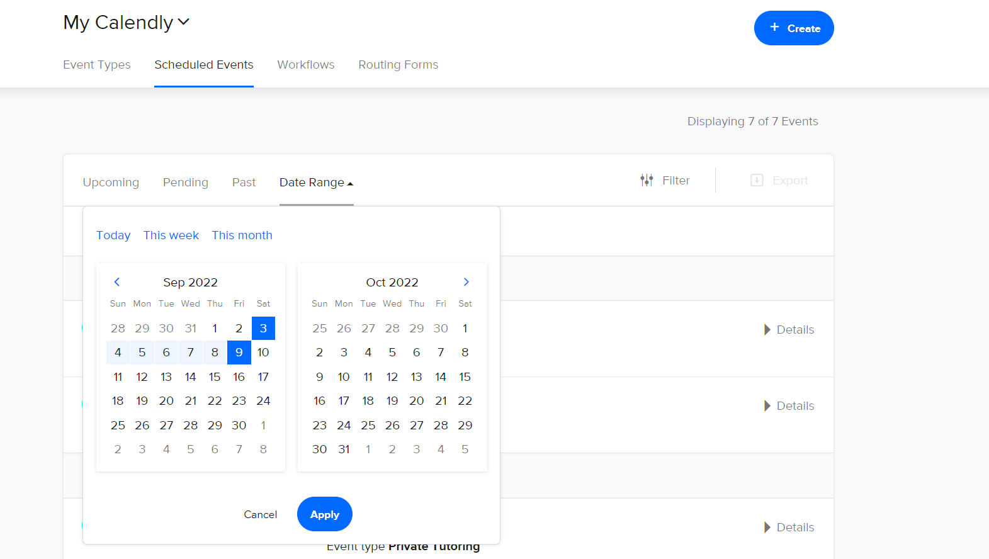Screen dimensions: 989x559
Task: Choose September 15 in the calendar
Action: coord(215,377)
